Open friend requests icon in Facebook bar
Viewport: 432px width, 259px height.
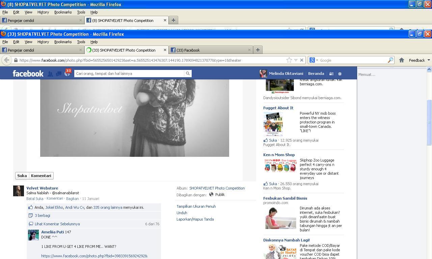(x=50, y=74)
